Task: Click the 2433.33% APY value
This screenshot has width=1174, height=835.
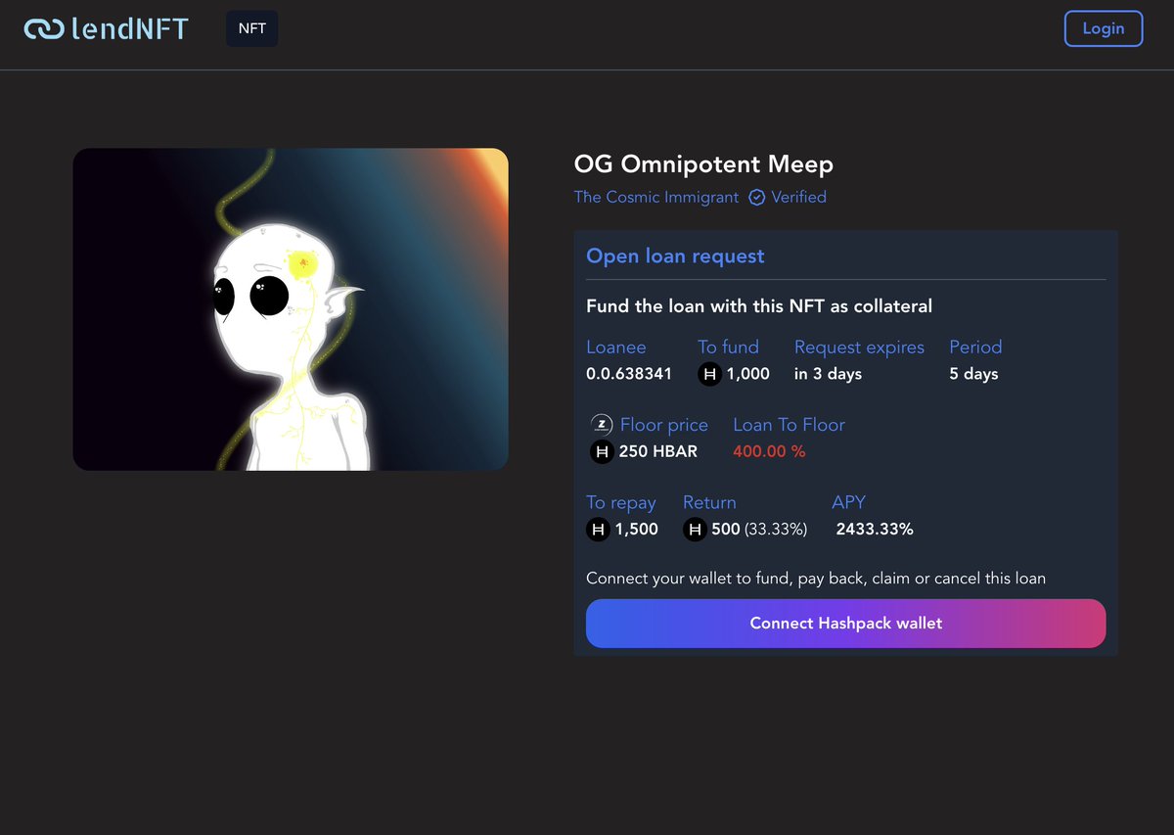Action: point(875,530)
